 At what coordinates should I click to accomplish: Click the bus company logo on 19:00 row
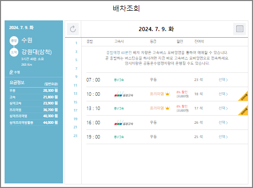tap(119, 137)
